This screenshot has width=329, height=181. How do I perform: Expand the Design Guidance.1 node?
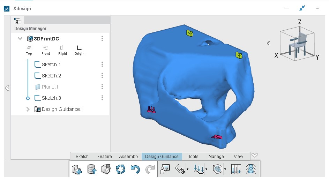click(x=28, y=109)
